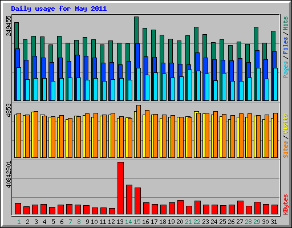Click the tallest orange Sites bar for day 15
Viewport: 292px width, 228px height.
pos(139,131)
